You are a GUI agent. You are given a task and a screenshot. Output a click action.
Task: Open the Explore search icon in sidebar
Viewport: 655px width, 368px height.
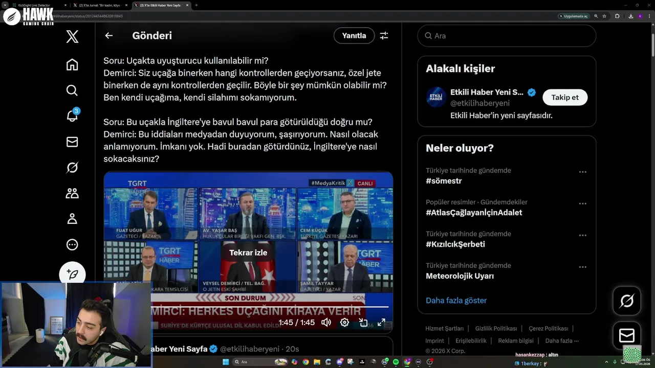click(72, 90)
